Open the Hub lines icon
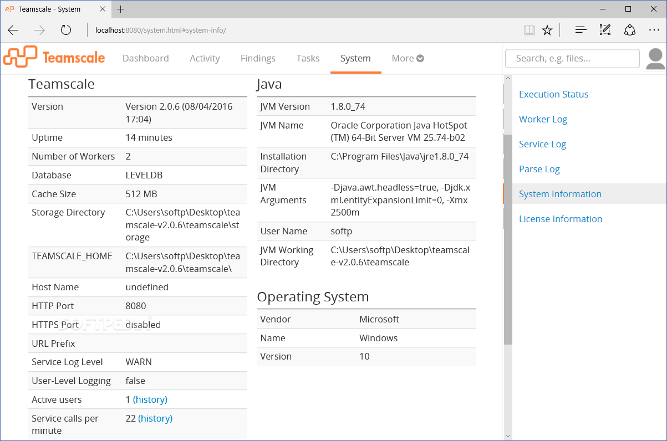Image resolution: width=667 pixels, height=441 pixels. pyautogui.click(x=581, y=30)
